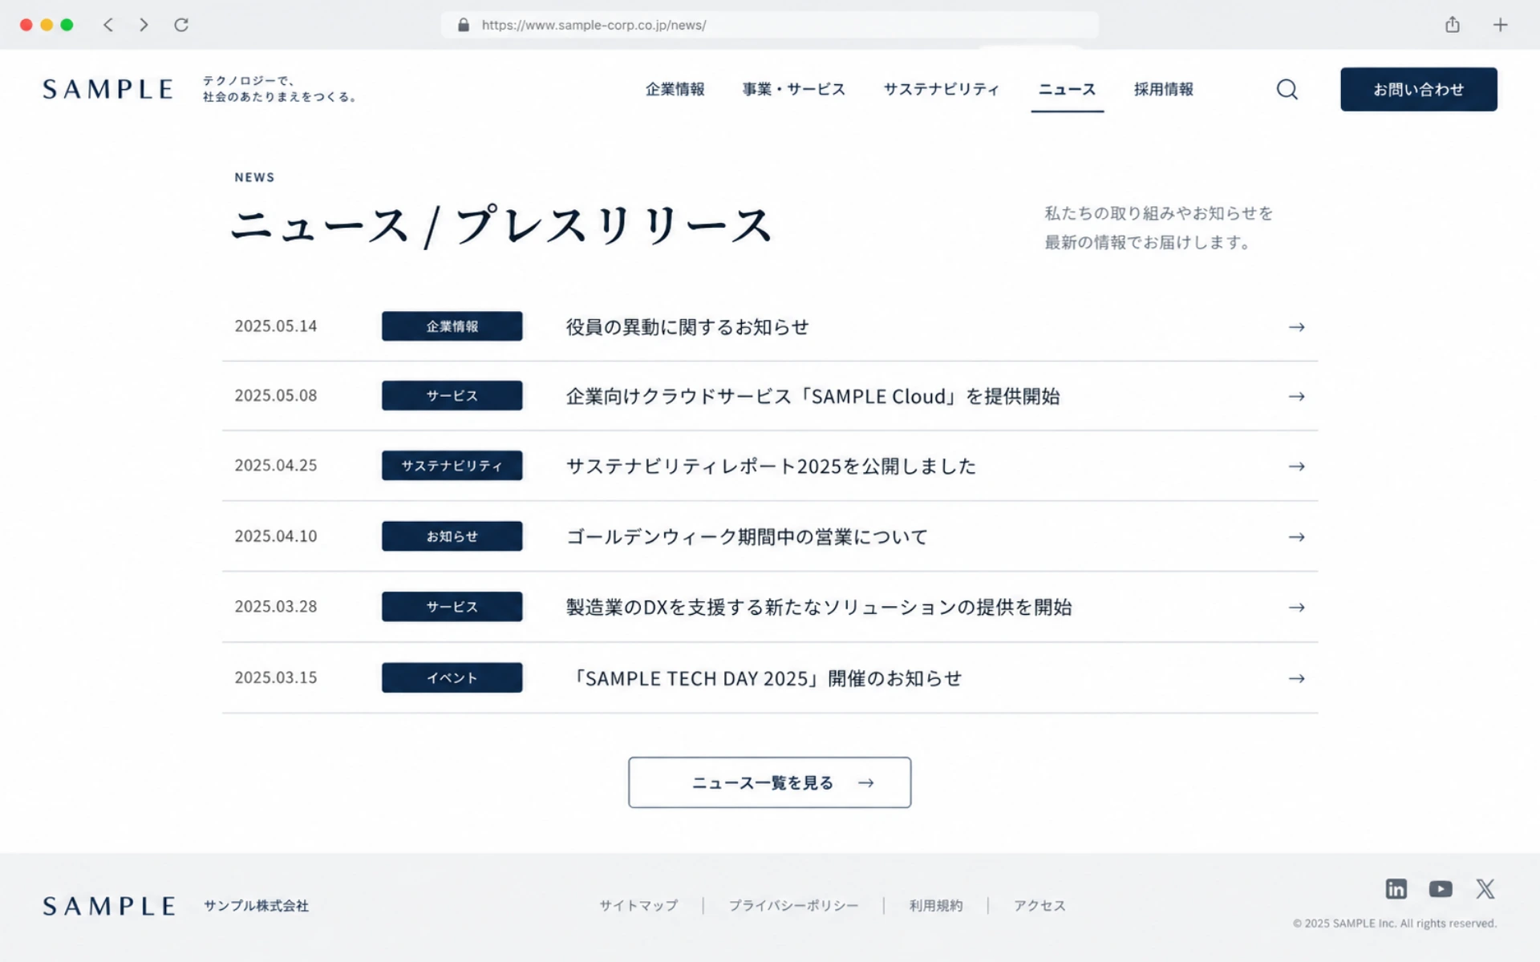Click the share icon in browser toolbar
Screen dimensions: 1540x962
coord(1453,25)
